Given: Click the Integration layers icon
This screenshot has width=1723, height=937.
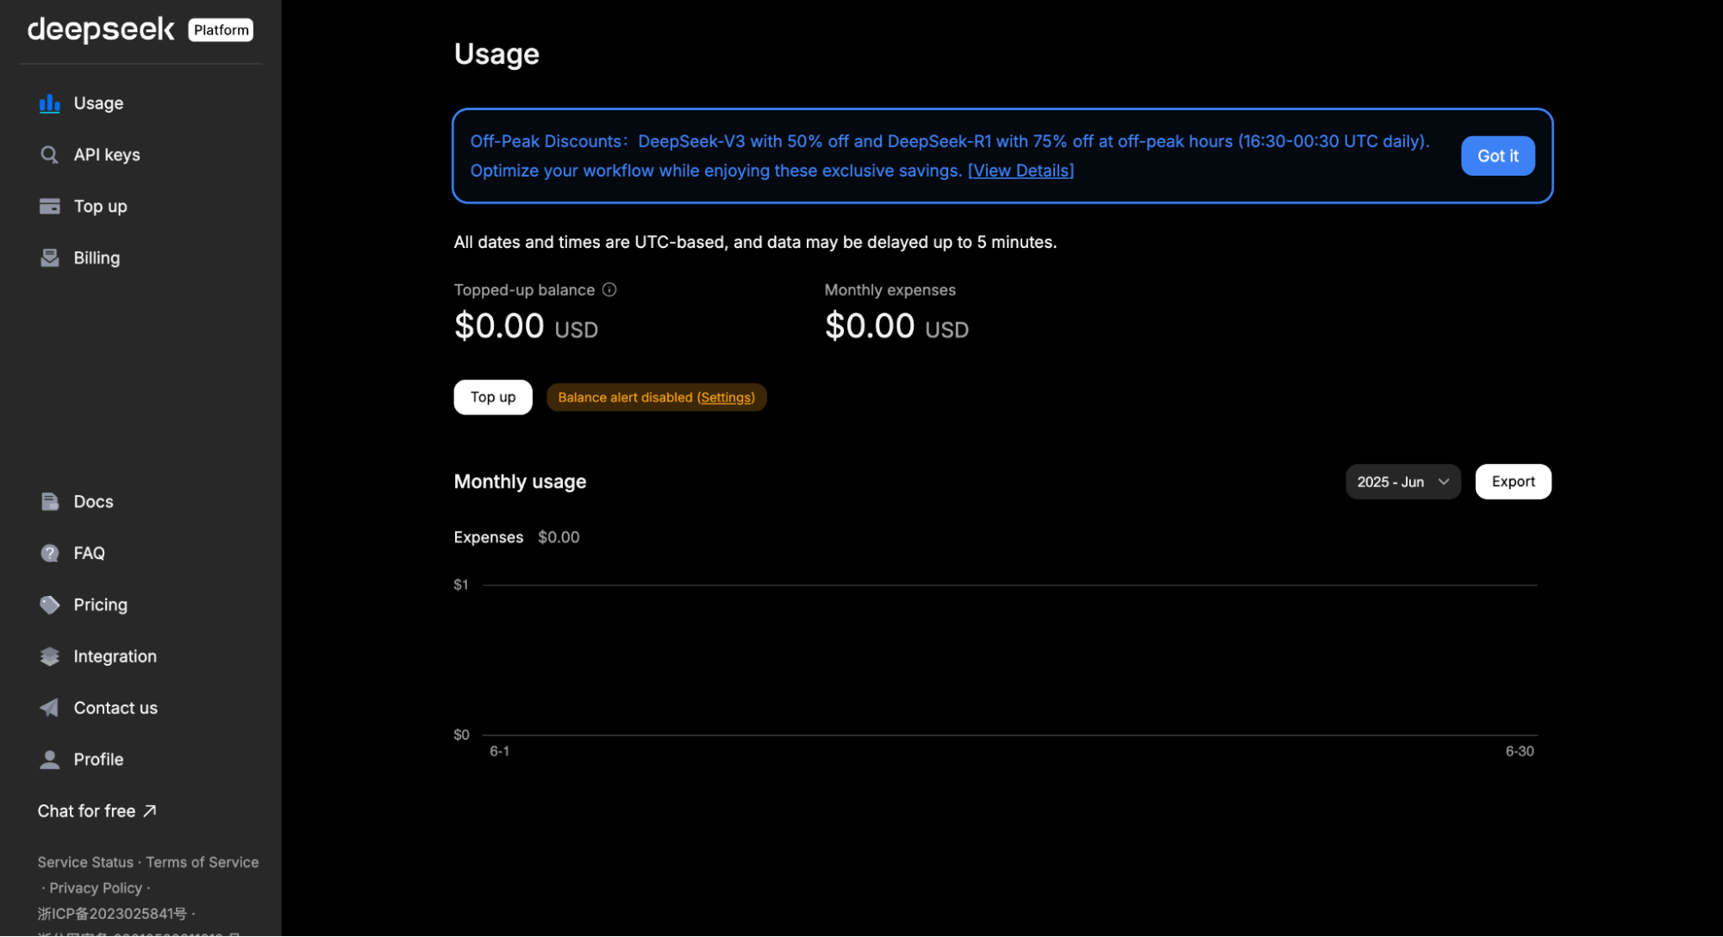Looking at the screenshot, I should coord(50,656).
